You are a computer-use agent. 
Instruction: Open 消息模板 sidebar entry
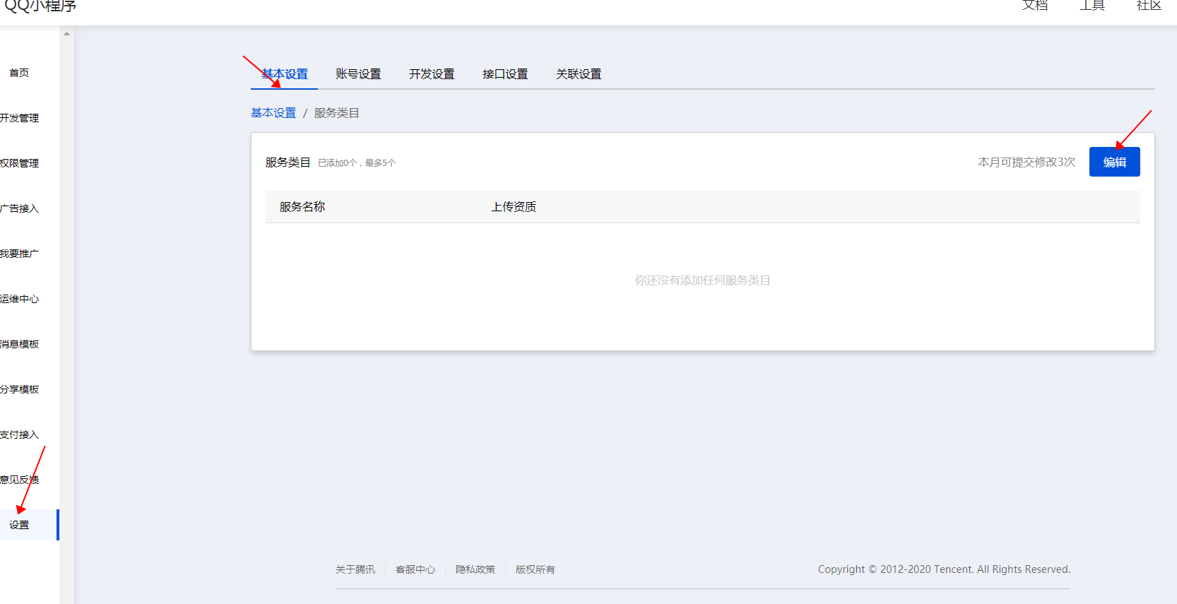click(20, 344)
